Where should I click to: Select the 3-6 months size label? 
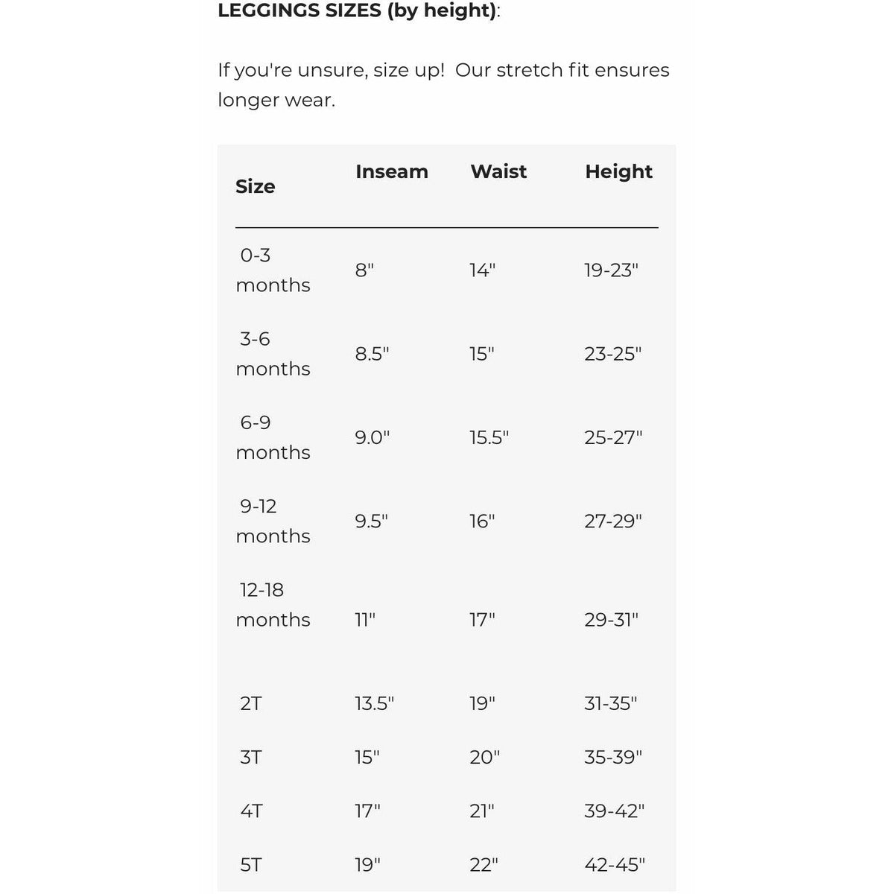[x=273, y=353]
